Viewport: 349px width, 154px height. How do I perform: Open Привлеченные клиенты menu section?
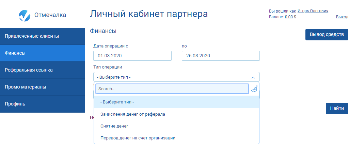coord(42,36)
